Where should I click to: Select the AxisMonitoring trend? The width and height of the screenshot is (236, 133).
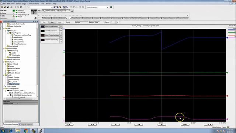click(14, 79)
